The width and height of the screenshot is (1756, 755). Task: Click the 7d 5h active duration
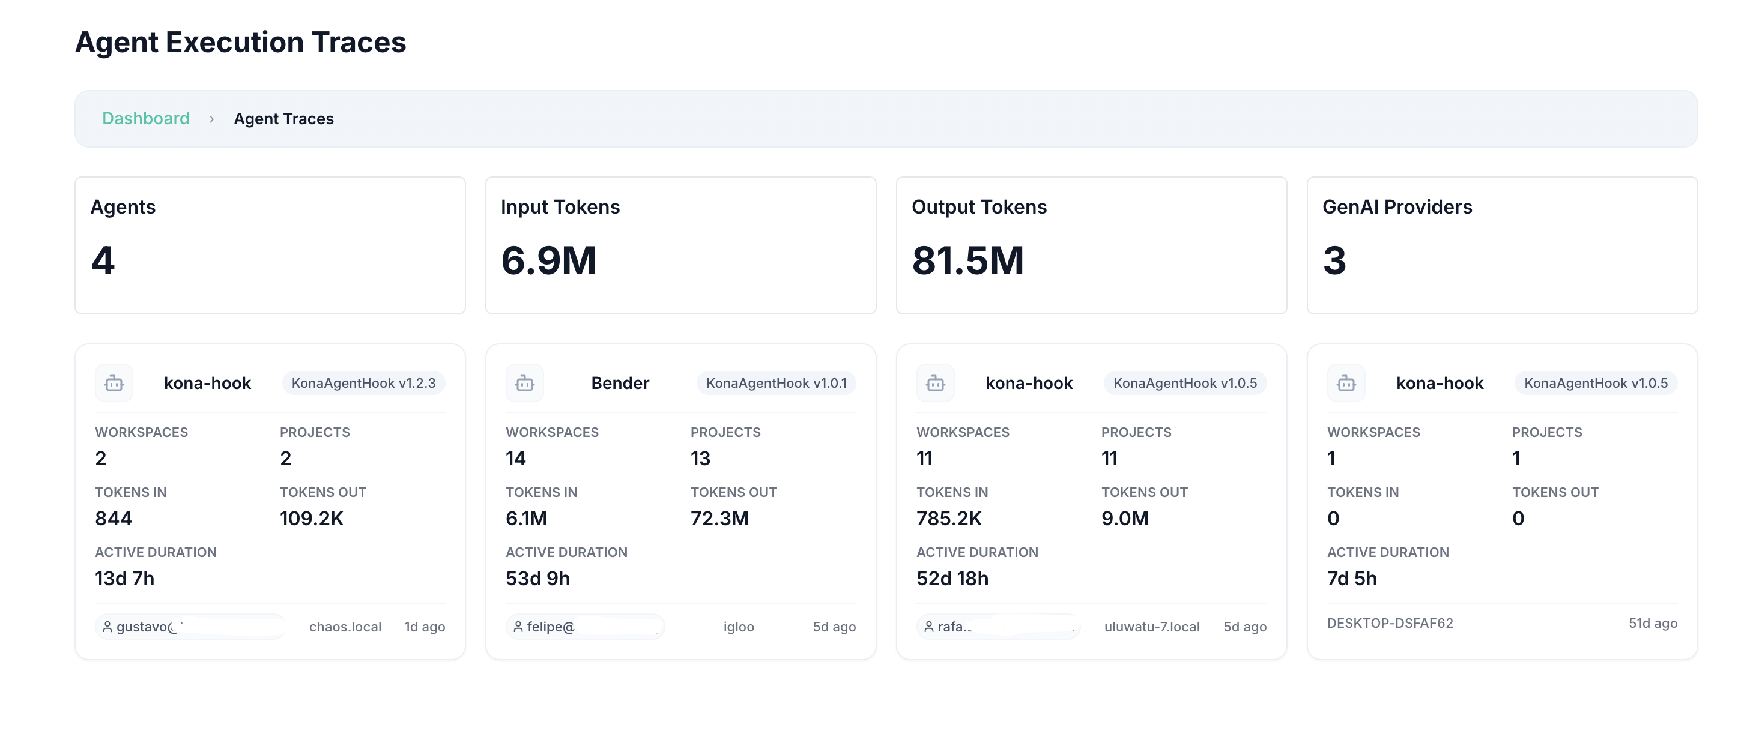pos(1352,579)
